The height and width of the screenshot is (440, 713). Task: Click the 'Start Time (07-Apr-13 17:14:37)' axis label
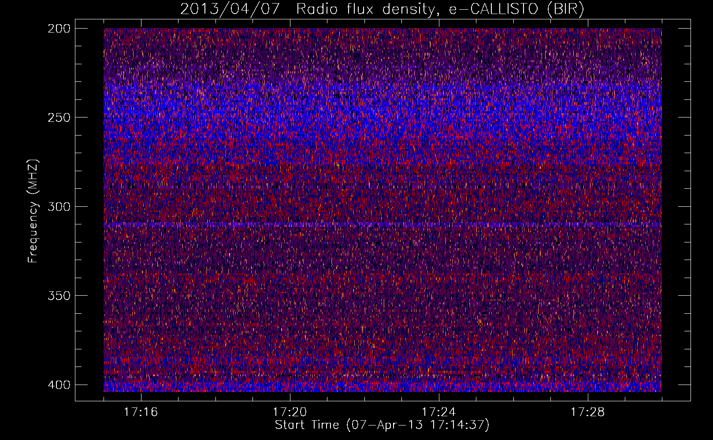tap(382, 425)
